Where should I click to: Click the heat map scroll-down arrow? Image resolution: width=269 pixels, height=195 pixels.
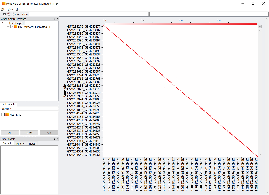tap(260, 155)
